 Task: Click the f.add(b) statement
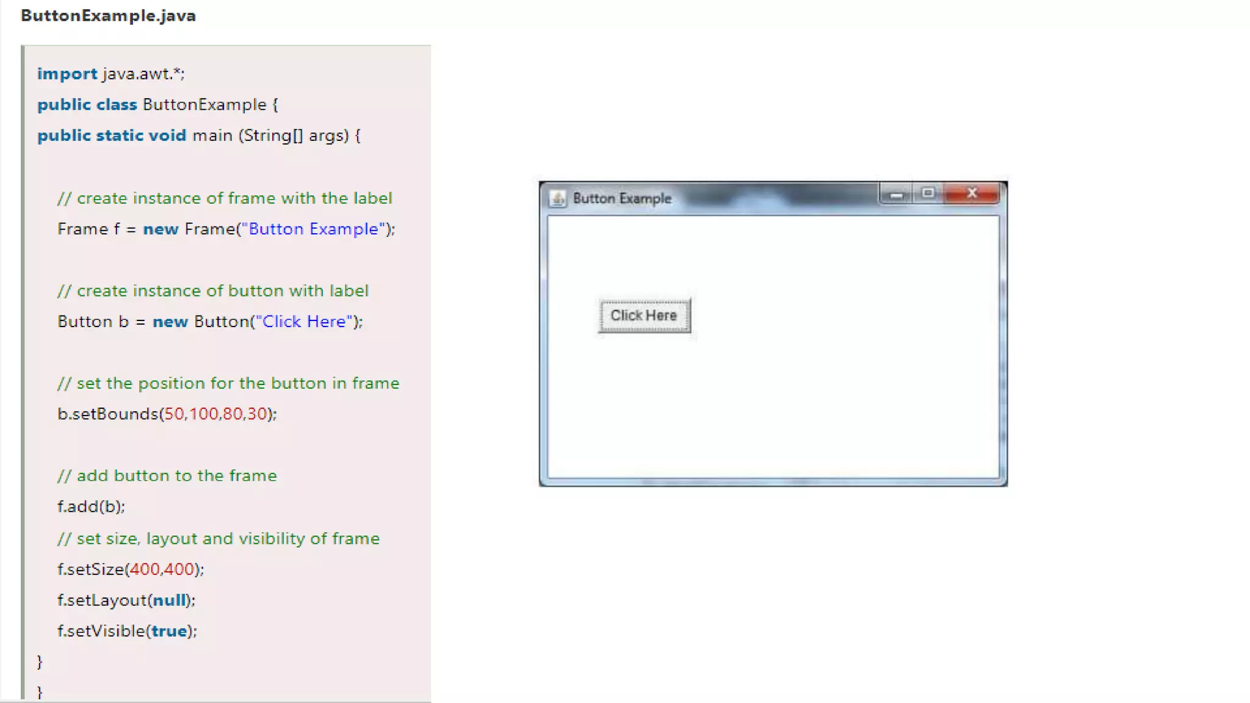[91, 507]
